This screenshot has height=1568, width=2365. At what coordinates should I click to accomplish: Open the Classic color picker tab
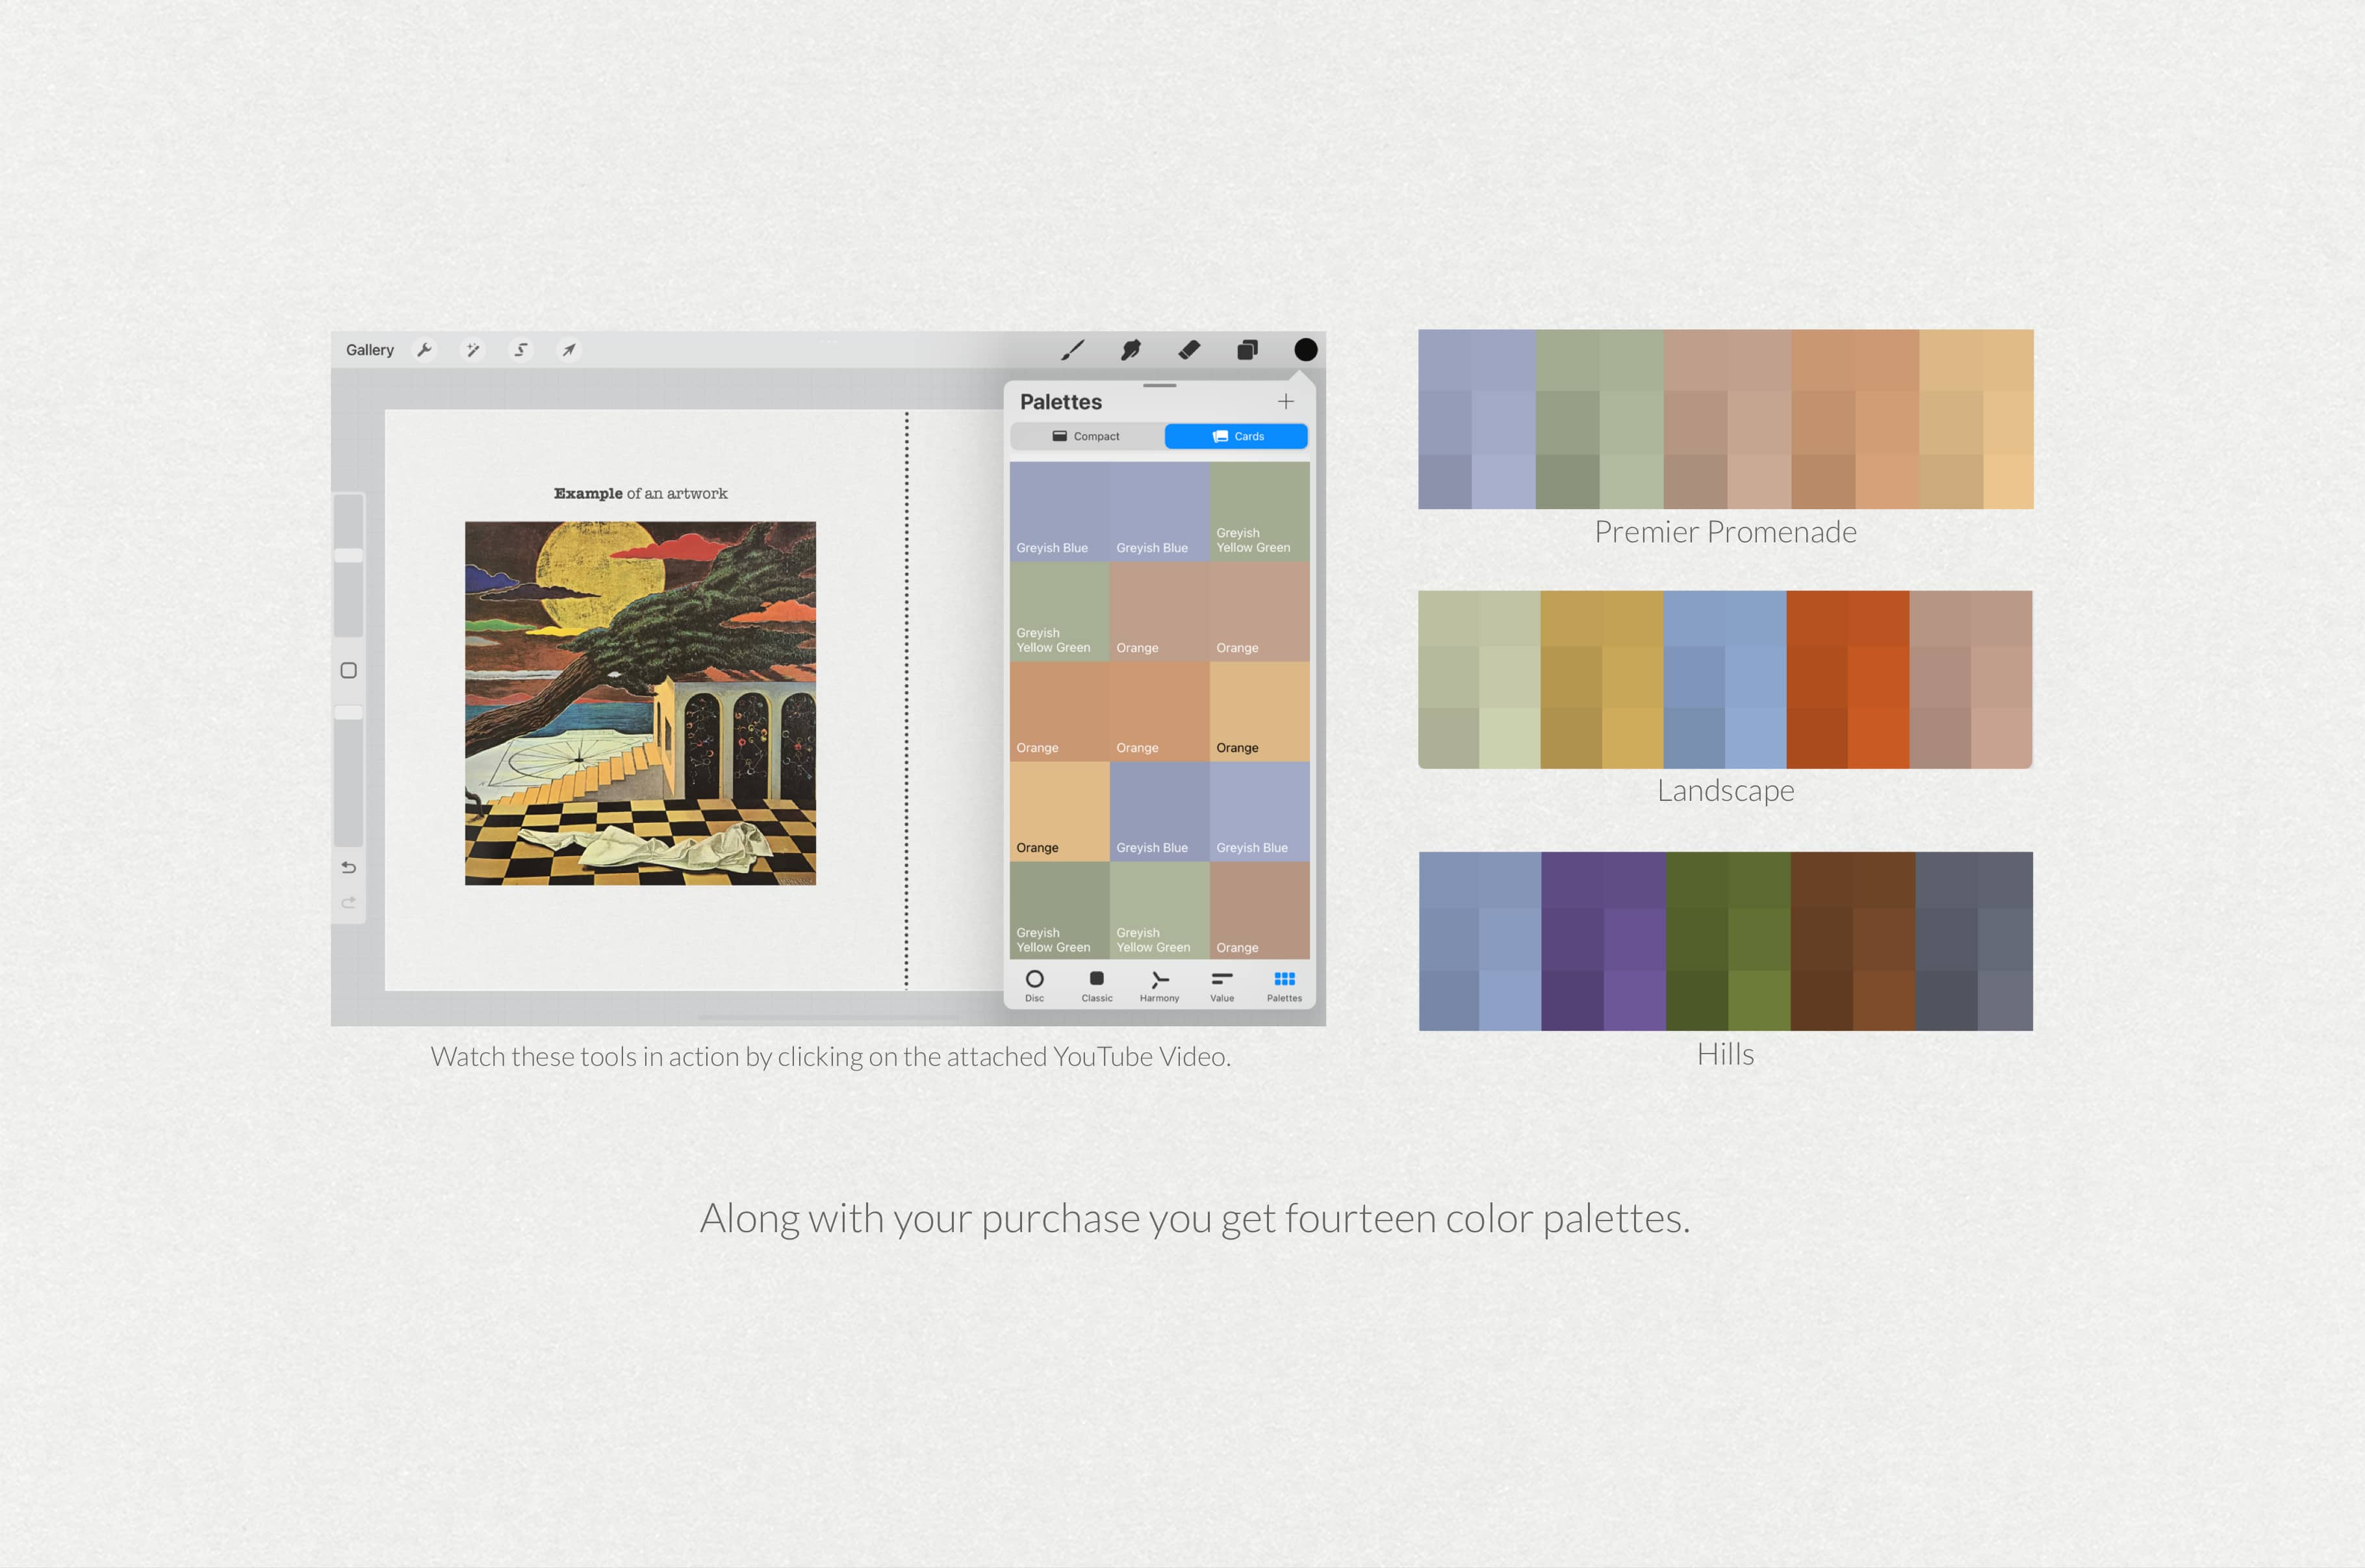coord(1097,985)
